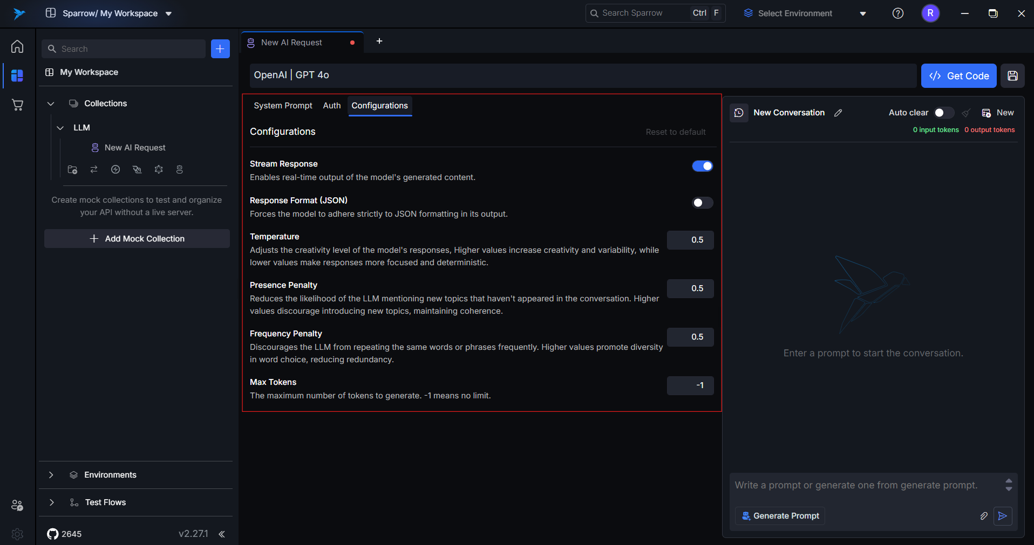Image resolution: width=1034 pixels, height=545 pixels.
Task: Click the version label v2.27.1
Action: pos(193,534)
